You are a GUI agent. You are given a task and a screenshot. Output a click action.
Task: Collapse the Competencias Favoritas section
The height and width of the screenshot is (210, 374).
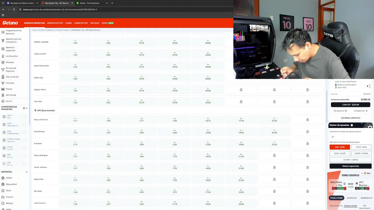[x=27, y=108]
